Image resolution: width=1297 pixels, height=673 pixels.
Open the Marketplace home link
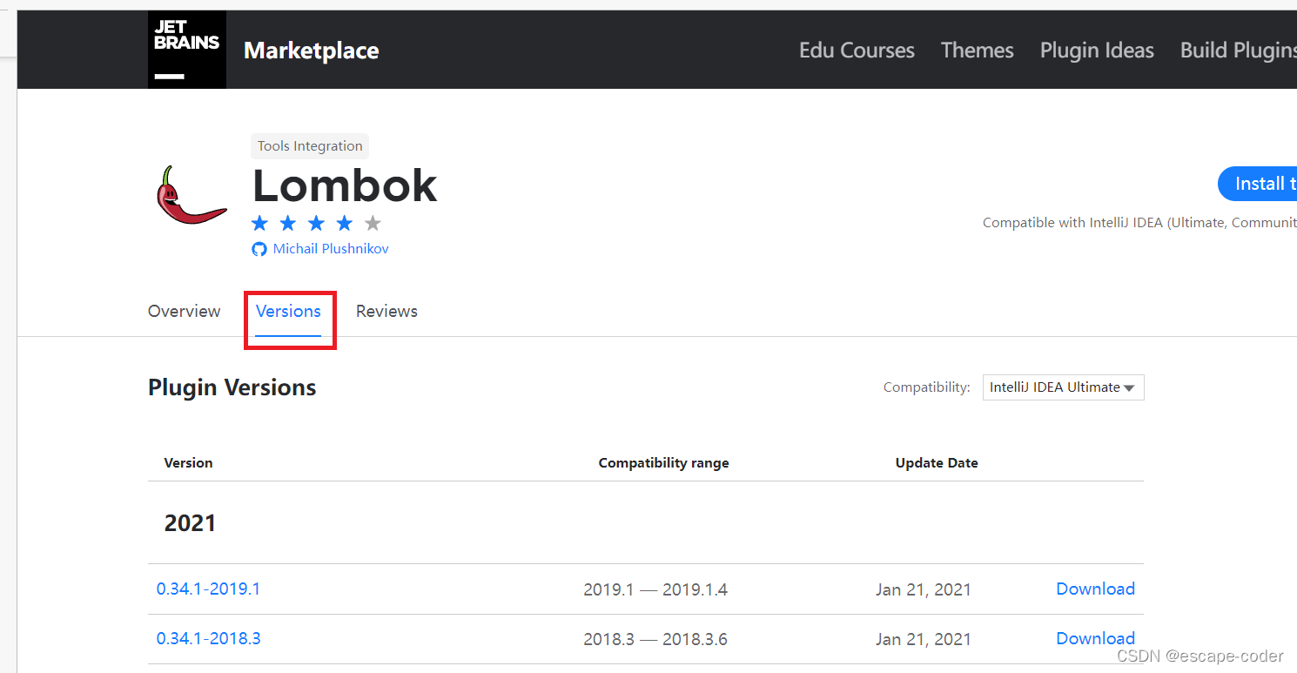pos(311,50)
